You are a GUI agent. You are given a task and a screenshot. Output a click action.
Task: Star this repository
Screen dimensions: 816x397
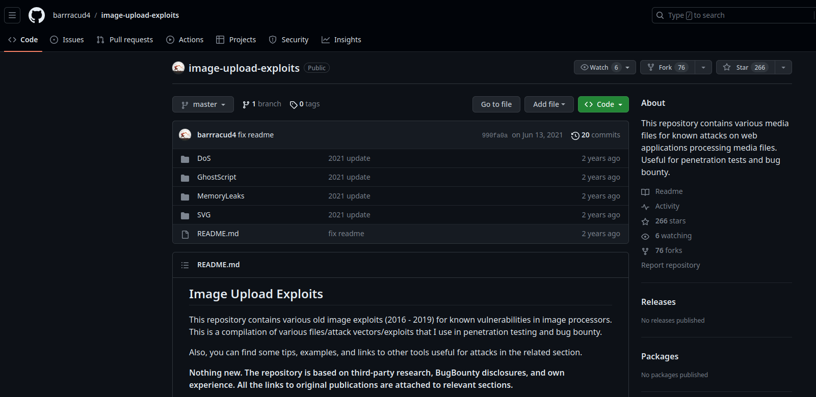[x=746, y=67]
